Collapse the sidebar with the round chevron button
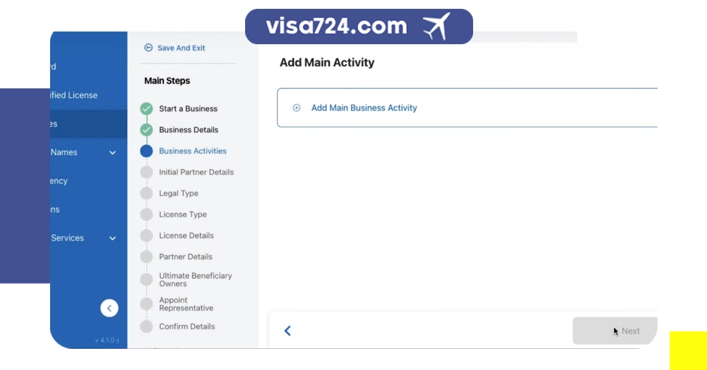 pyautogui.click(x=109, y=308)
